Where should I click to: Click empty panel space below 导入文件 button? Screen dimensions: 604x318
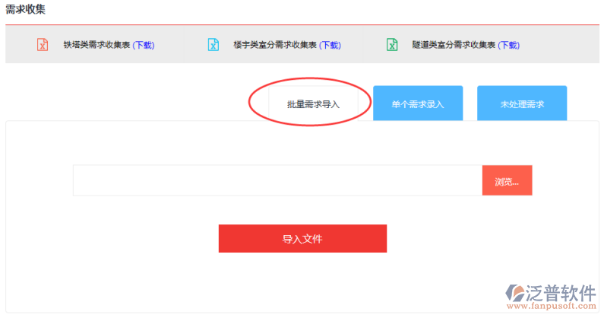[x=302, y=281]
